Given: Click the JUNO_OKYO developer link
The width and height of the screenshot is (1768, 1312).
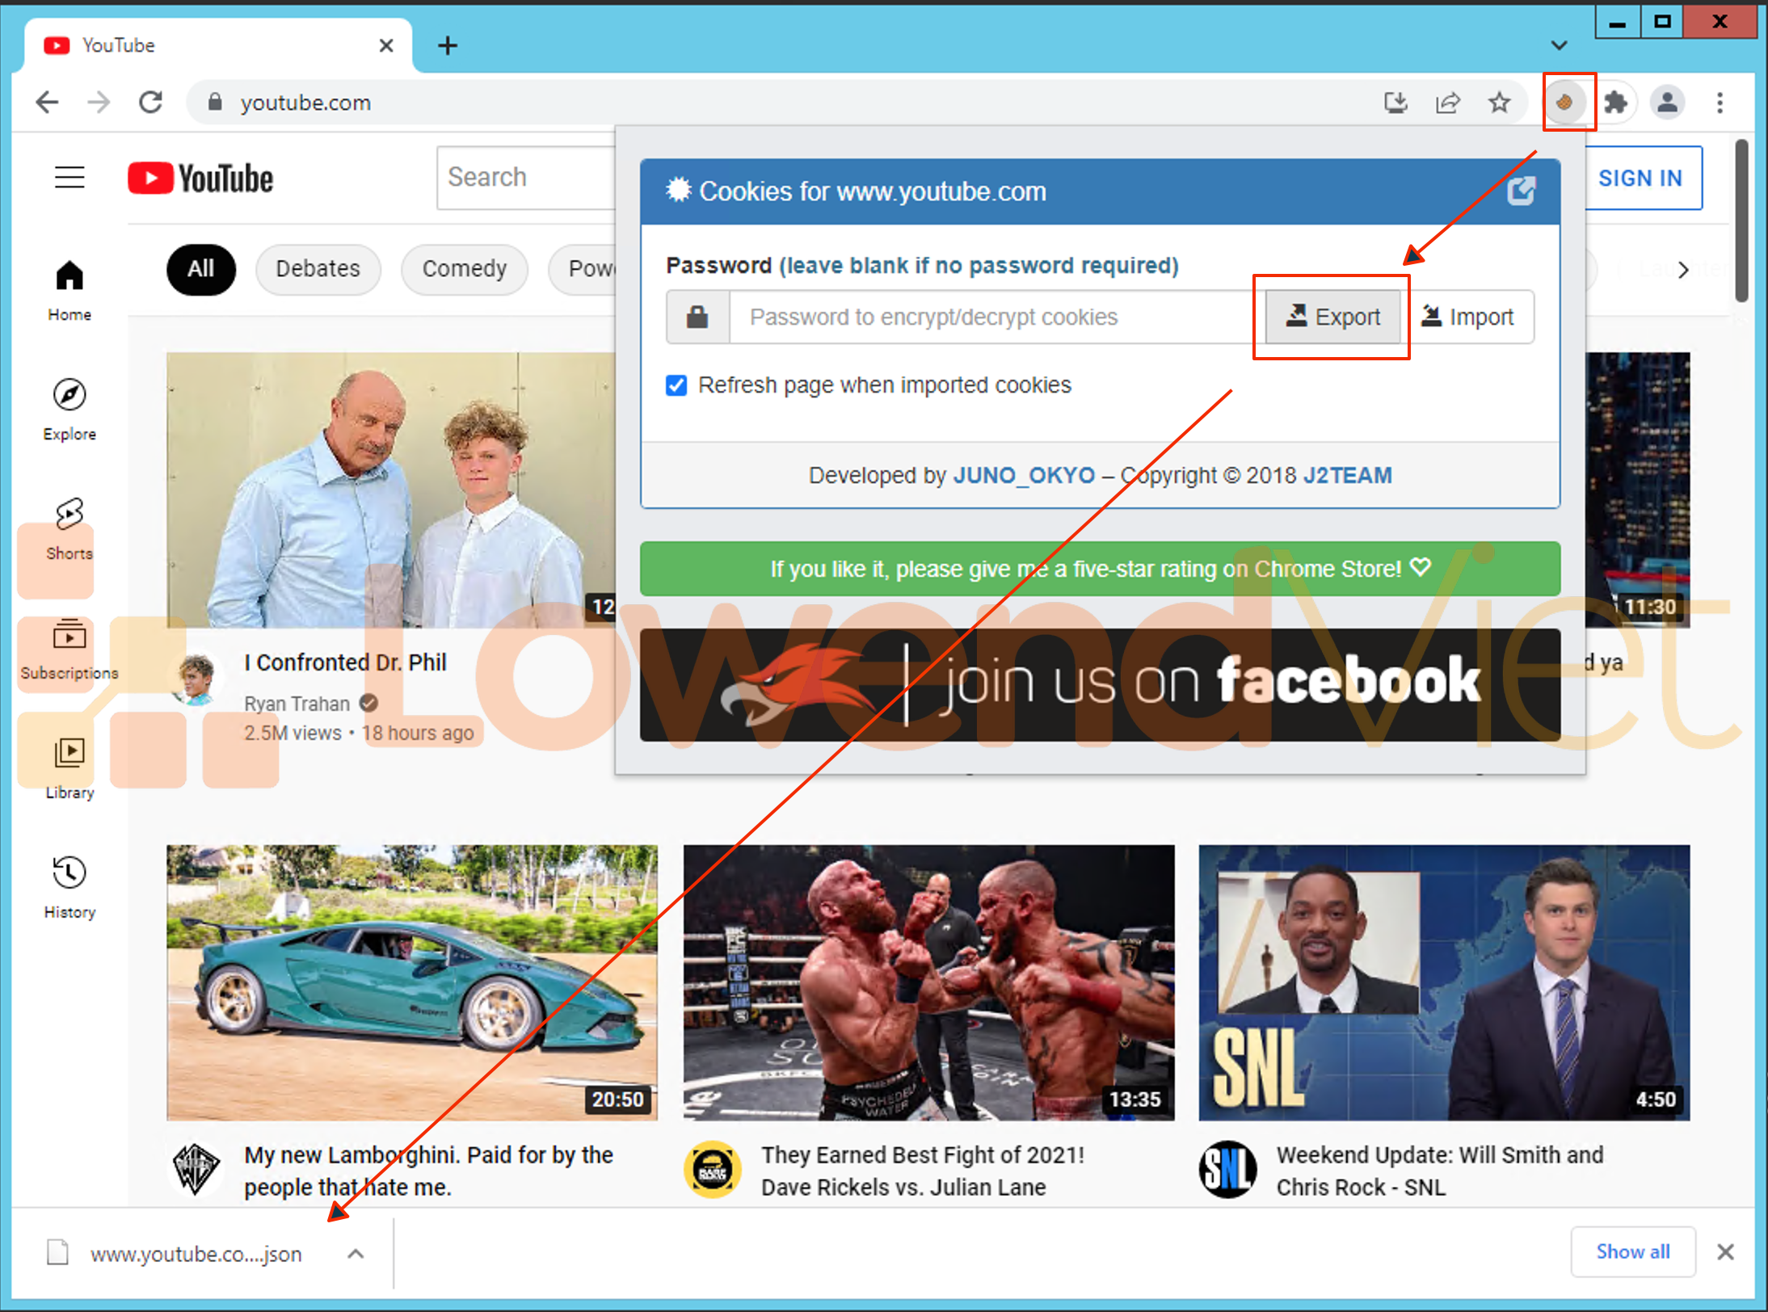Looking at the screenshot, I should point(1024,475).
